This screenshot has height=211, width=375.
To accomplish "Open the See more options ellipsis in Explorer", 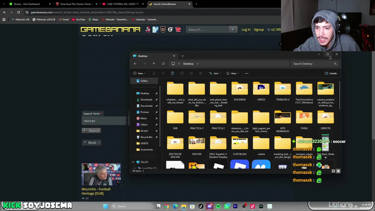I will tap(247, 73).
